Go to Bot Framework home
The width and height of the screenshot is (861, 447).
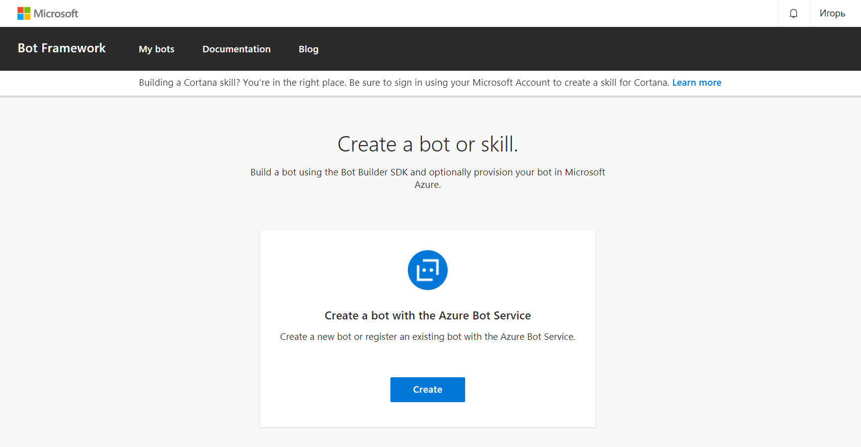(x=62, y=48)
